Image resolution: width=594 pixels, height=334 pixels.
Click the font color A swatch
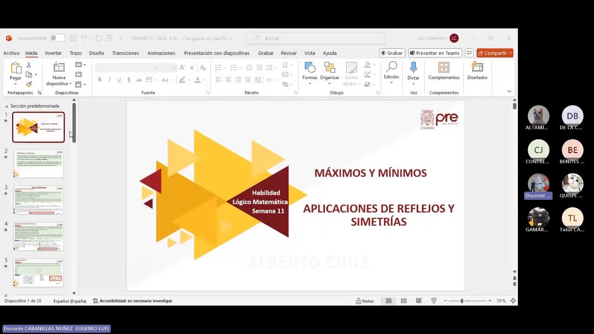click(197, 80)
